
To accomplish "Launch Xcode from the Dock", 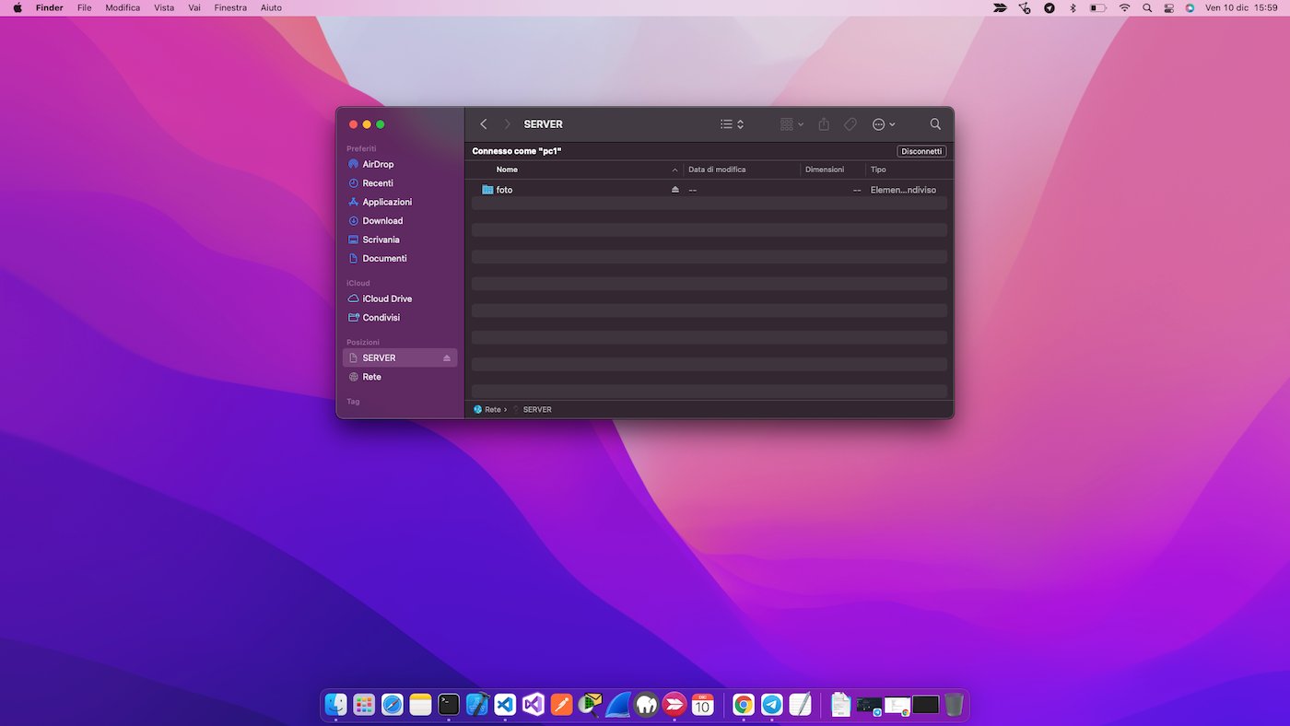I will 476,704.
